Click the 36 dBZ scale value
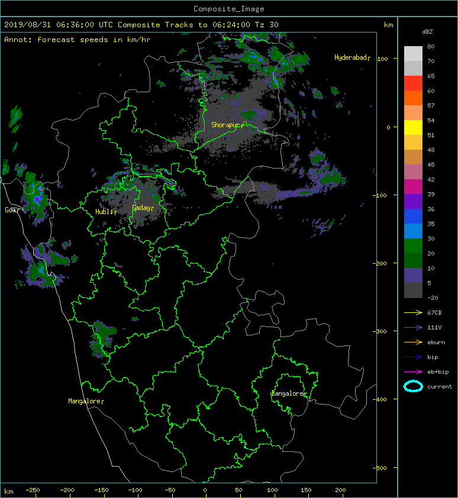The image size is (458, 498). point(431,209)
